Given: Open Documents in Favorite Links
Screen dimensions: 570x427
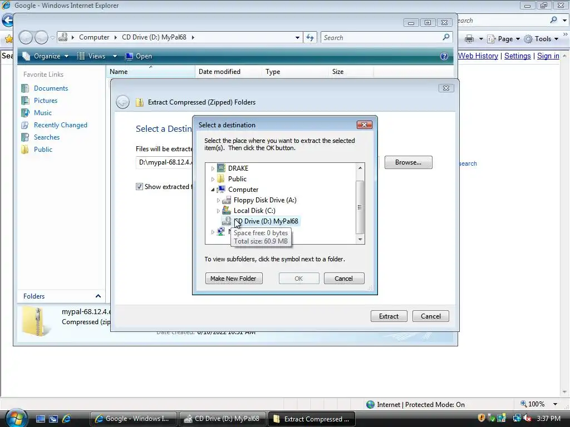Looking at the screenshot, I should pyautogui.click(x=51, y=88).
